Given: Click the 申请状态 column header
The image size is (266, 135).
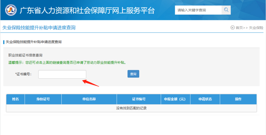Looking at the screenshot, I should pos(205,99).
